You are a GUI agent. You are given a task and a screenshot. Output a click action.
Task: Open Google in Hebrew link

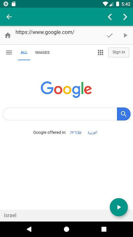tap(76, 132)
